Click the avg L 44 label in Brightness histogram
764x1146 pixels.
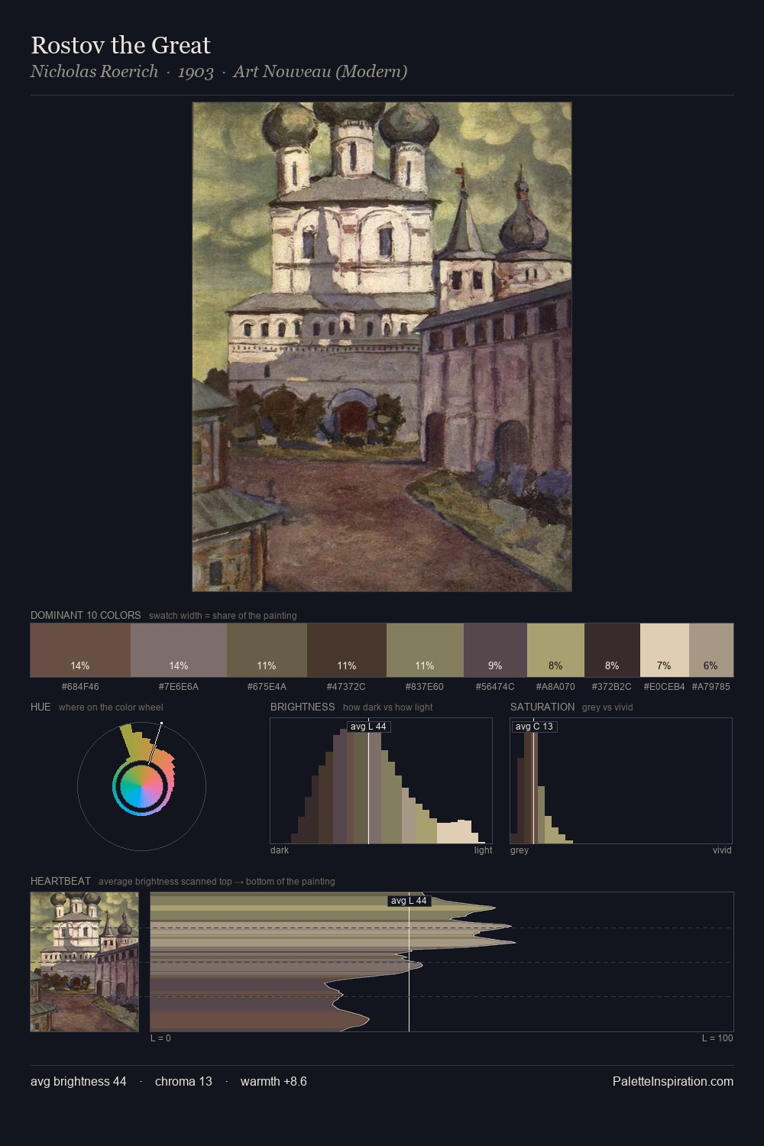coord(368,727)
